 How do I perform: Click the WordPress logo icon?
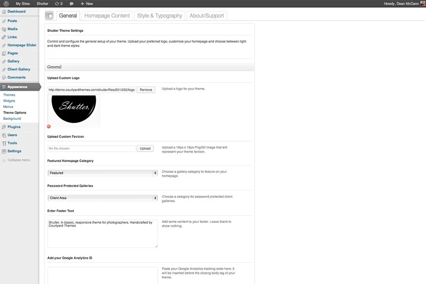6,3
